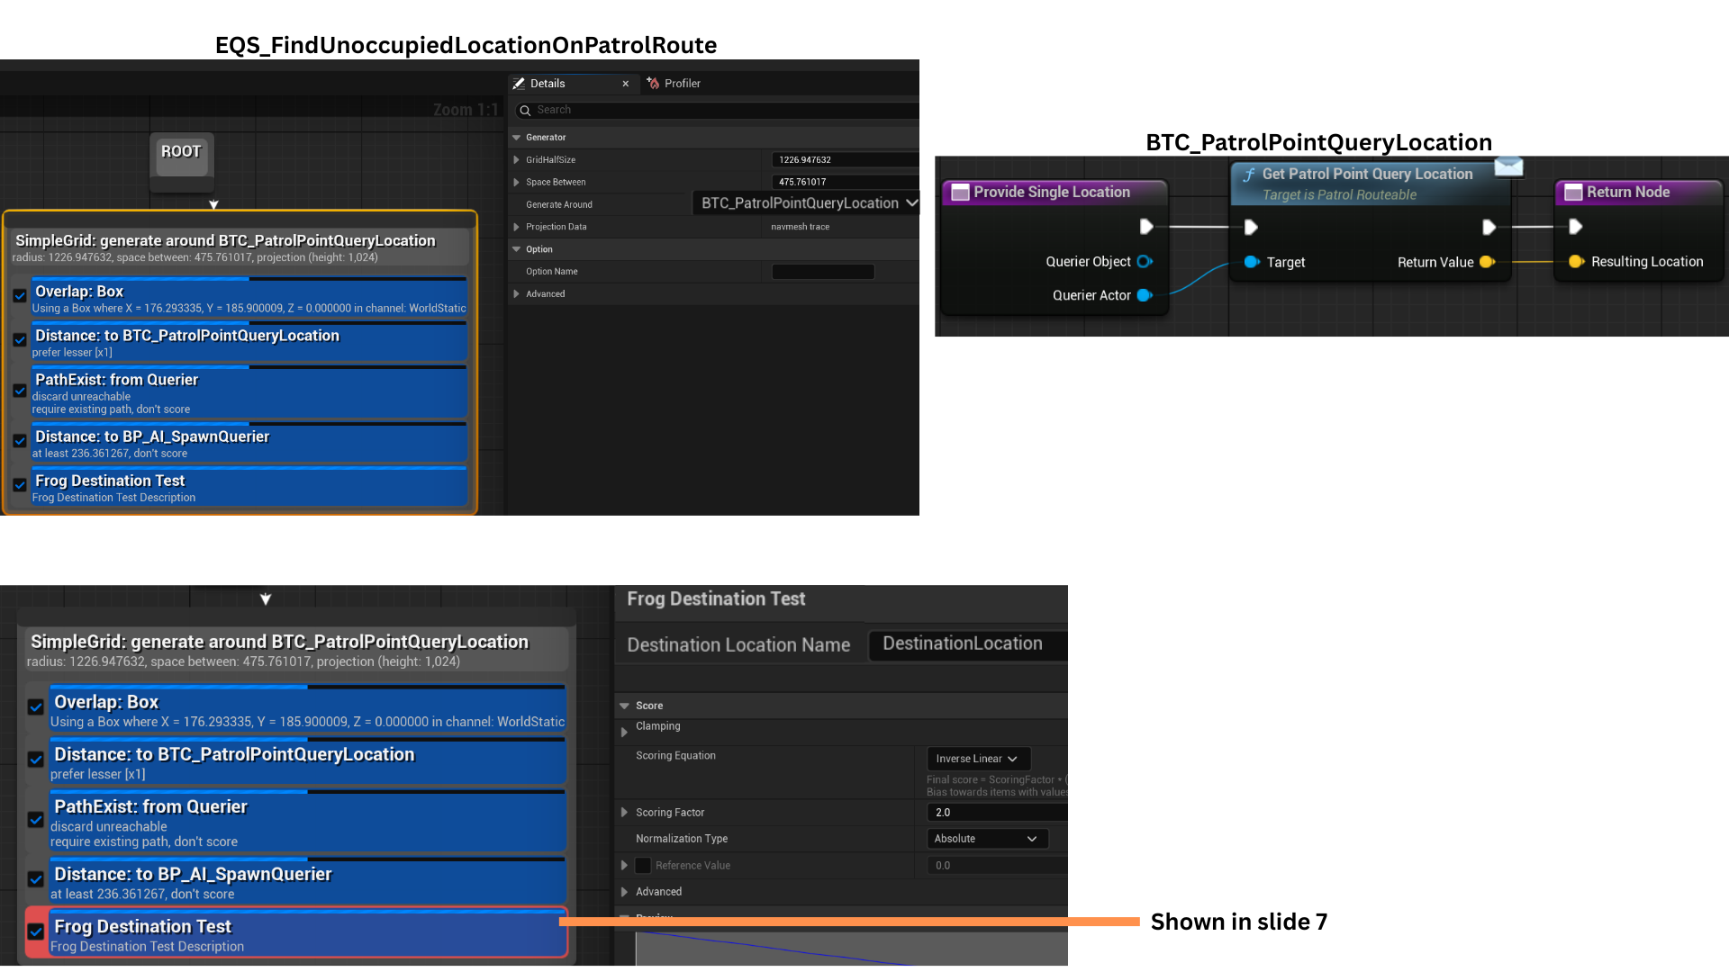This screenshot has width=1729, height=972.
Task: Click envelope icon on Get Patrol Point node
Action: click(1508, 167)
